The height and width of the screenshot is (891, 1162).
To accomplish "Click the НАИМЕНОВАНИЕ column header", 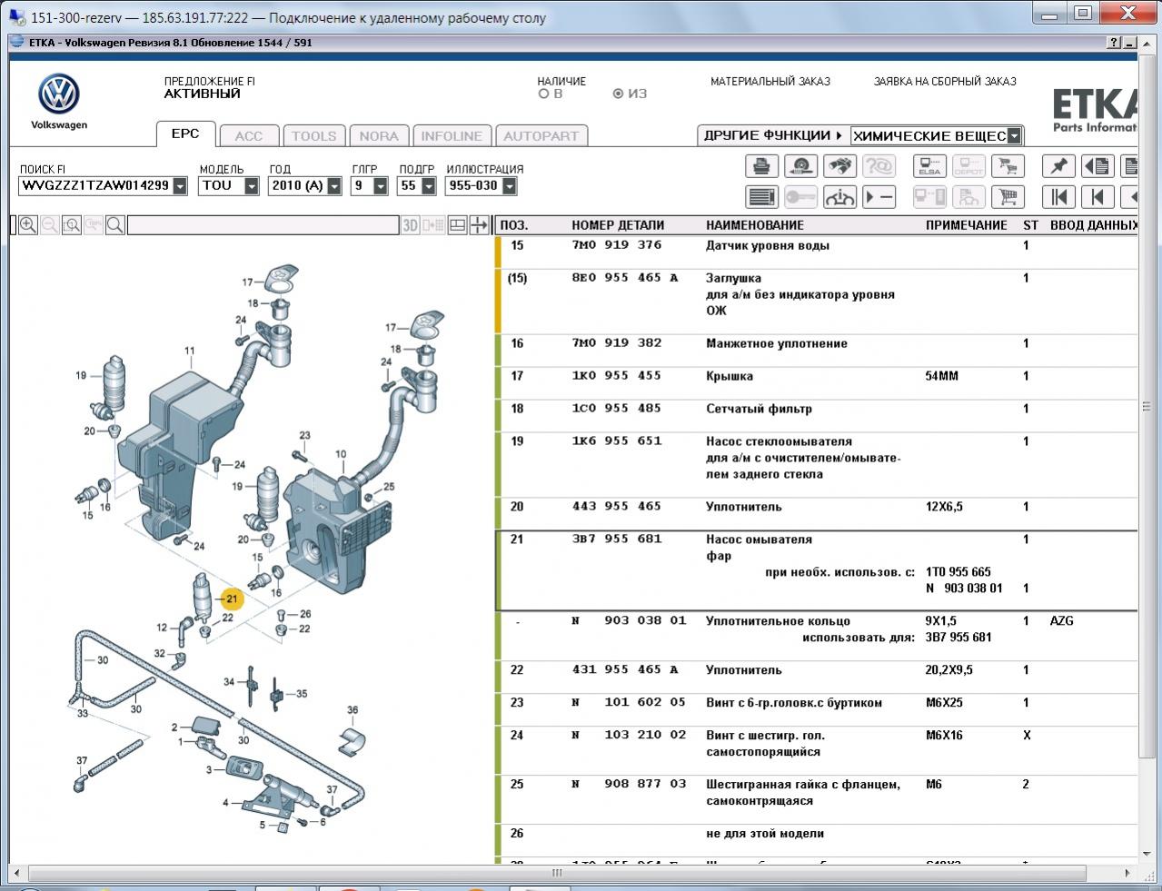I will (x=755, y=225).
